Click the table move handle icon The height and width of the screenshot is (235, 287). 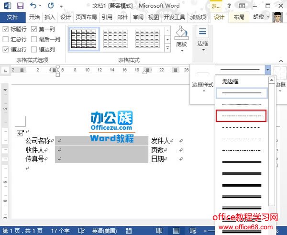point(20,133)
